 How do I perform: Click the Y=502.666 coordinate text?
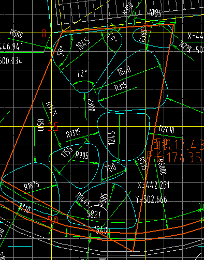(151, 200)
